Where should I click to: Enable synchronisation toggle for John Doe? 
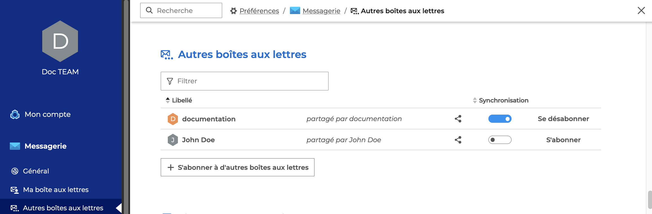pos(500,140)
